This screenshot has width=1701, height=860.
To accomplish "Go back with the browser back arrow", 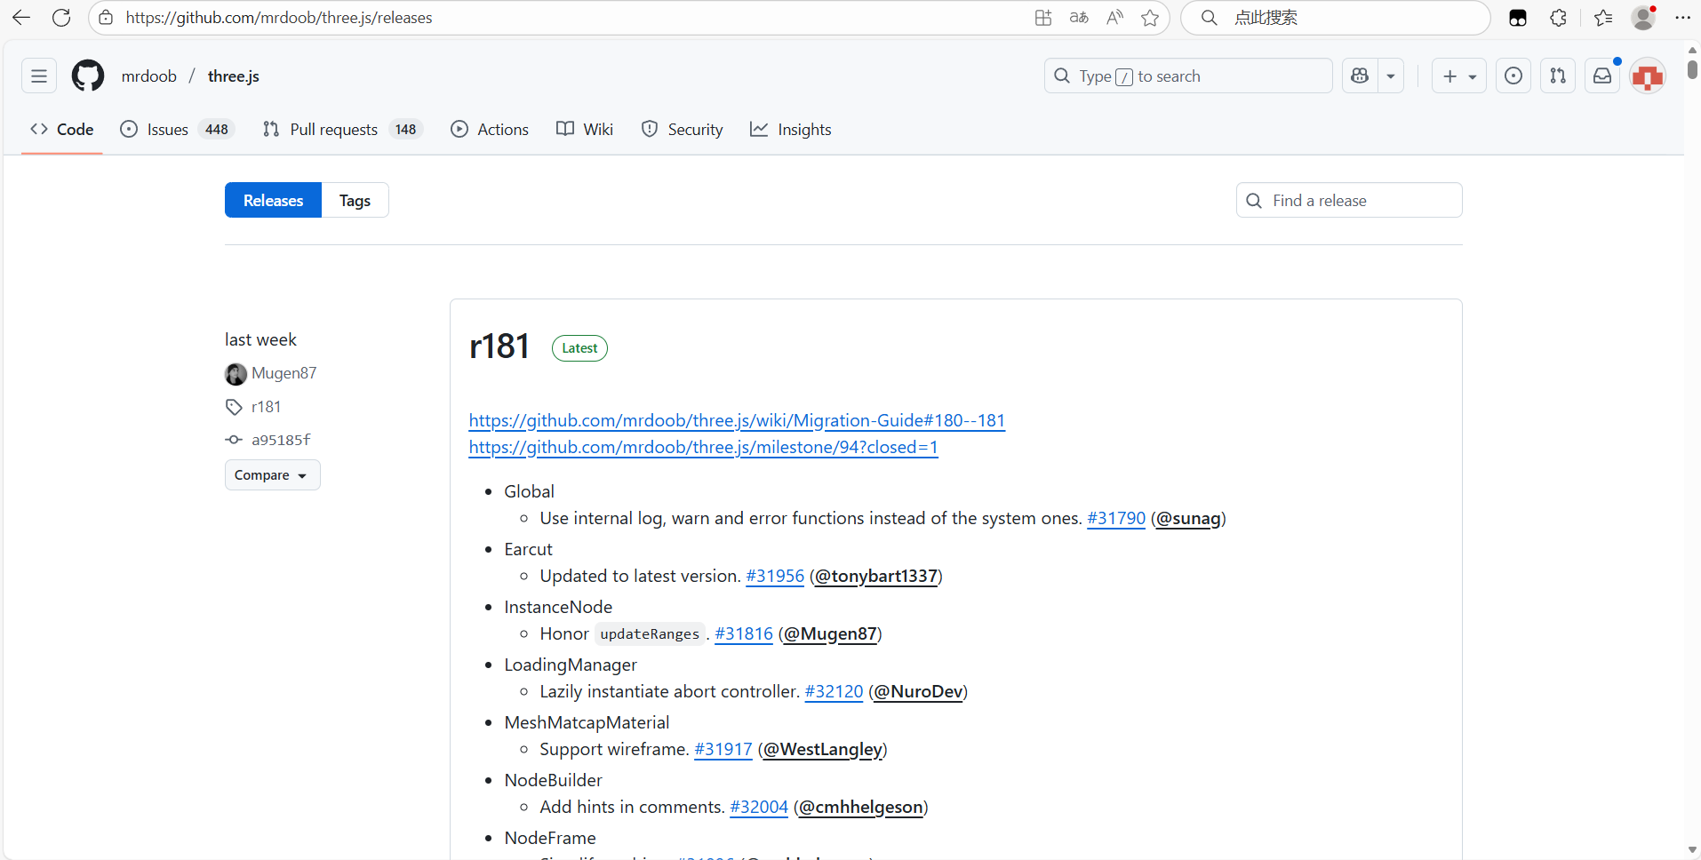I will pos(21,18).
